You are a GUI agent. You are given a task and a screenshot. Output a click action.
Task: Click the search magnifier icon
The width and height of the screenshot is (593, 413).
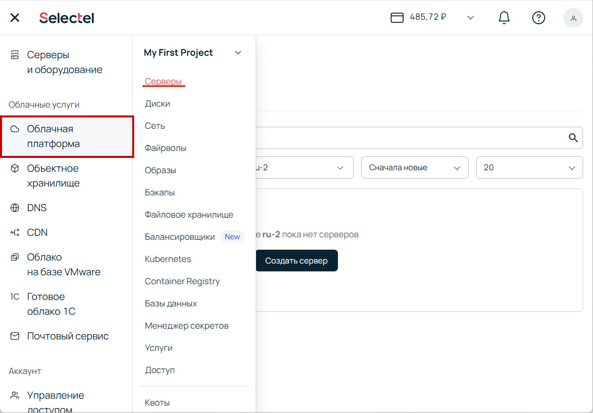(x=573, y=138)
